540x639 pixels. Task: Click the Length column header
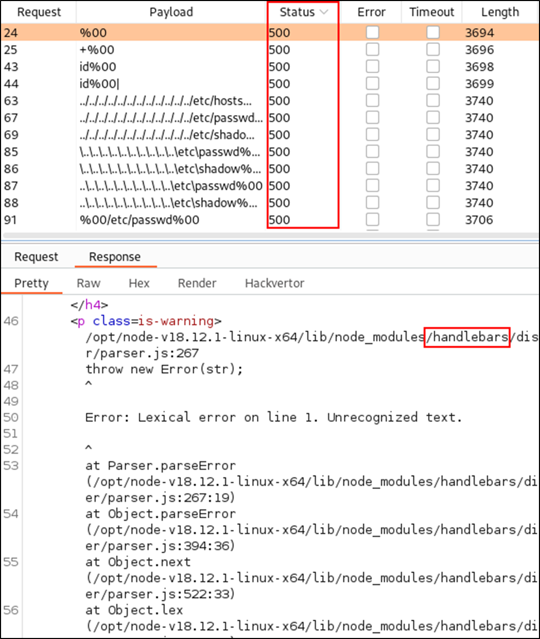coord(500,12)
